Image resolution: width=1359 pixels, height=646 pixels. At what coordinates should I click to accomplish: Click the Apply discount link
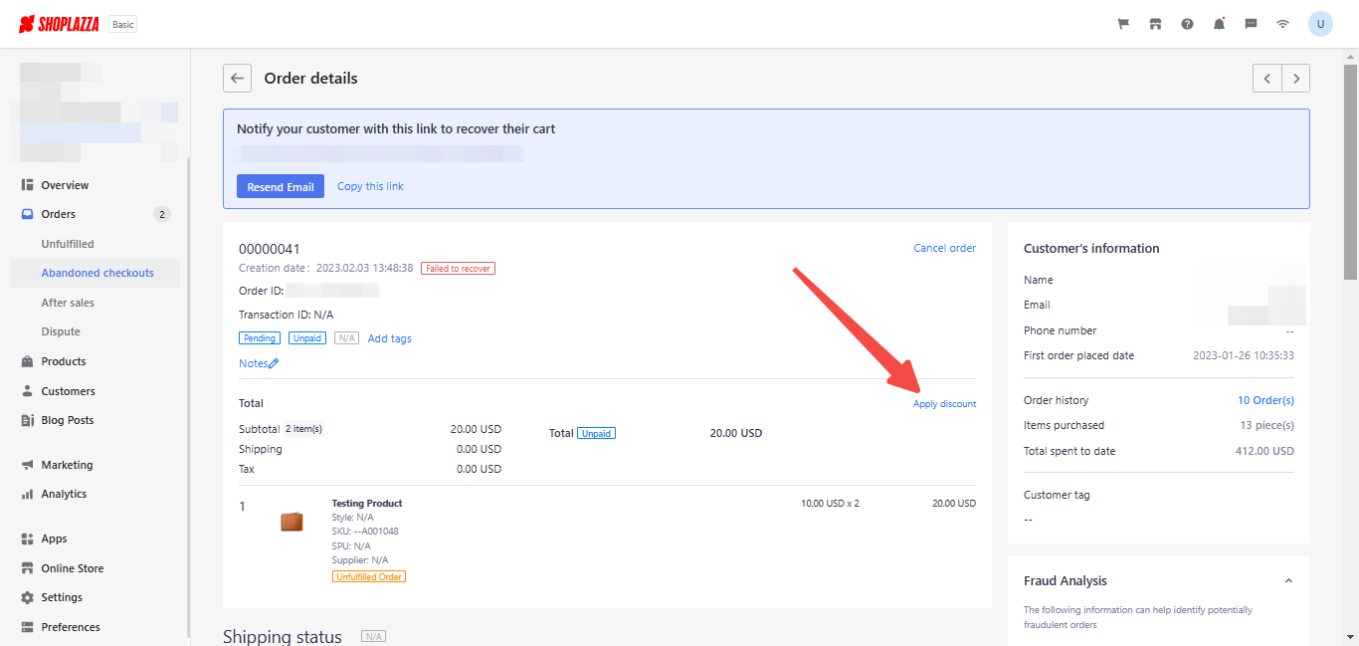pos(944,404)
